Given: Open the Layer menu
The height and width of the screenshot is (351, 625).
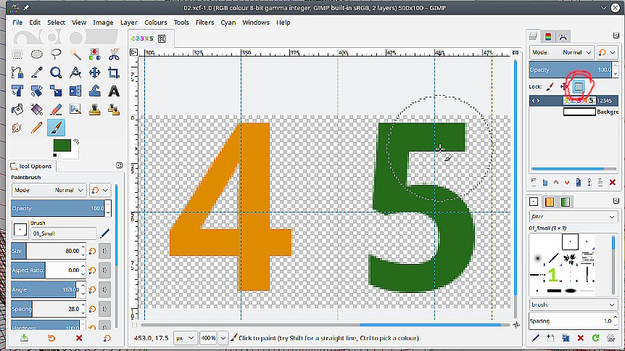Looking at the screenshot, I should (x=129, y=22).
